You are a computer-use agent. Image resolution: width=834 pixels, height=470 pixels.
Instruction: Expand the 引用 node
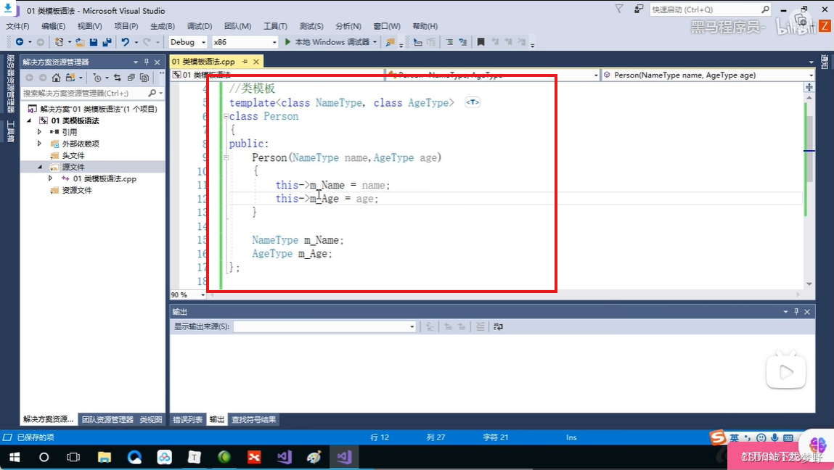click(39, 131)
